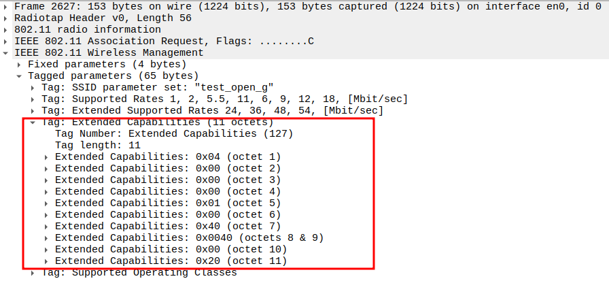Select Extended Capabilities octet 3 row
Viewport: 609px width, 281px height.
tap(167, 180)
